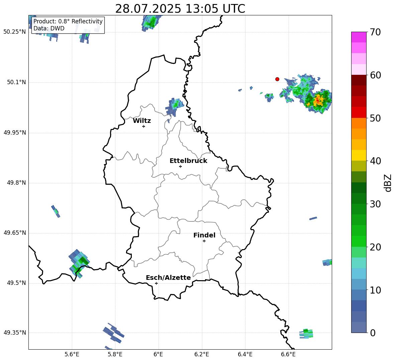Click the 6.4°E longitude label
Image resolution: width=396 pixels, height=361 pixels.
245,354
